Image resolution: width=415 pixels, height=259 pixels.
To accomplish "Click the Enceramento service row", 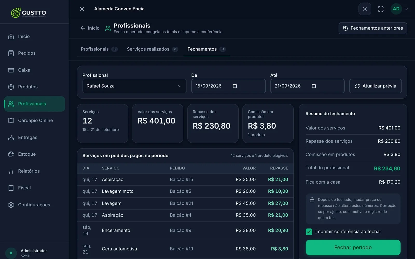I will pos(185,231).
